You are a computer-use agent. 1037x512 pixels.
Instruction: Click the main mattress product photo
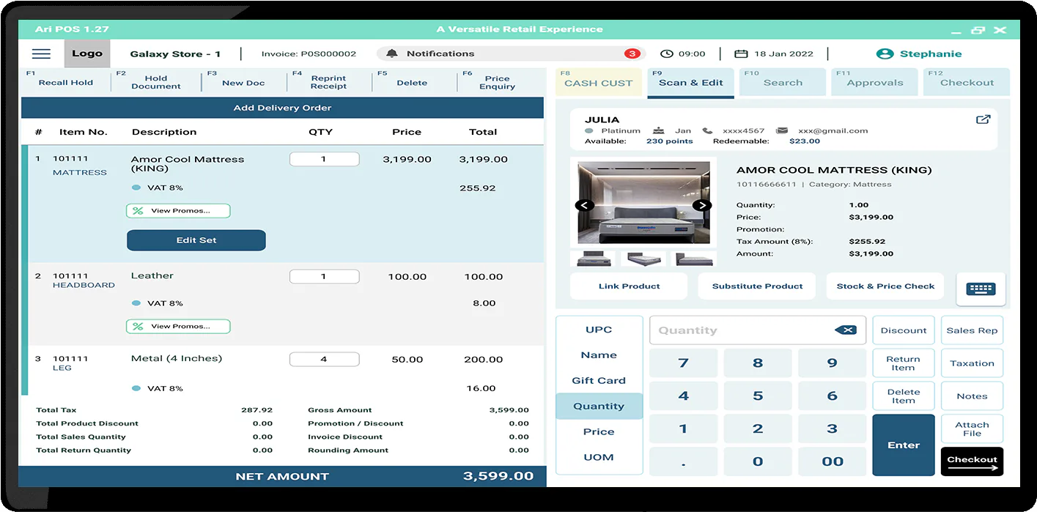(644, 203)
